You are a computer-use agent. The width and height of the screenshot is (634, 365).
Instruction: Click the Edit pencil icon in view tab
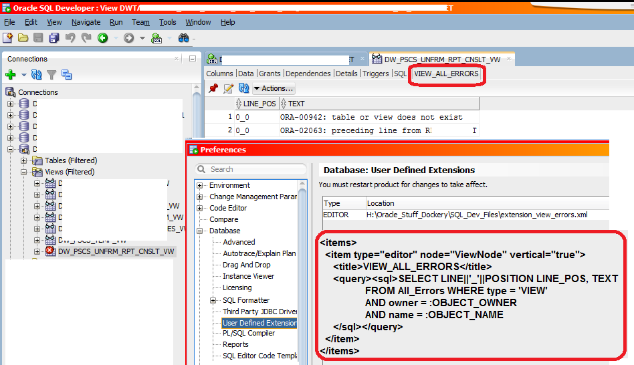[229, 88]
